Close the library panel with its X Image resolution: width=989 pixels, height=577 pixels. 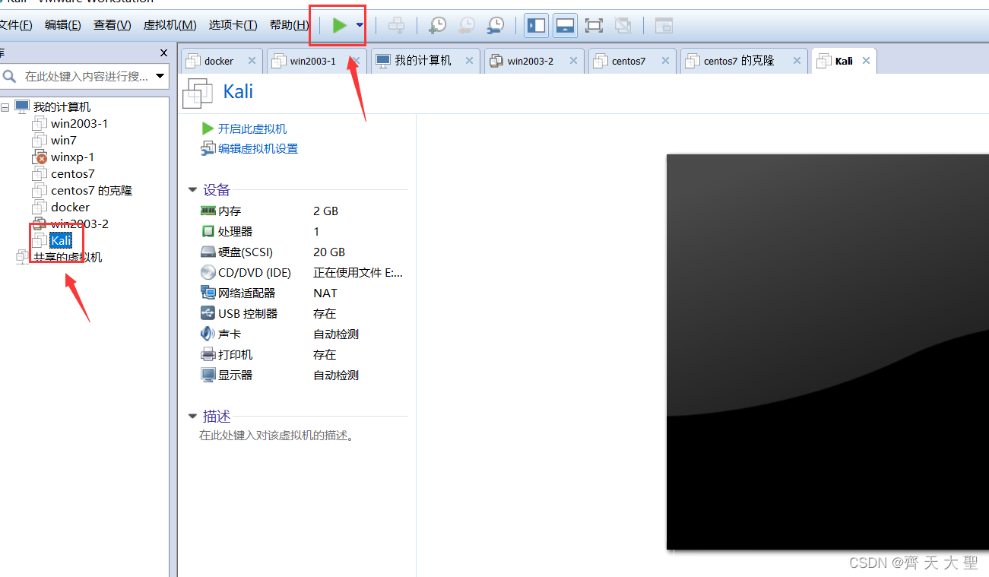coord(163,52)
